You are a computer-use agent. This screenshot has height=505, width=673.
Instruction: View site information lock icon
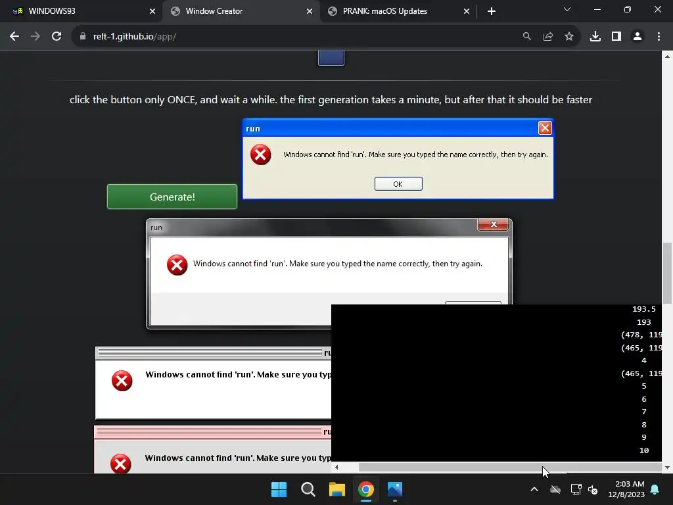(83, 37)
